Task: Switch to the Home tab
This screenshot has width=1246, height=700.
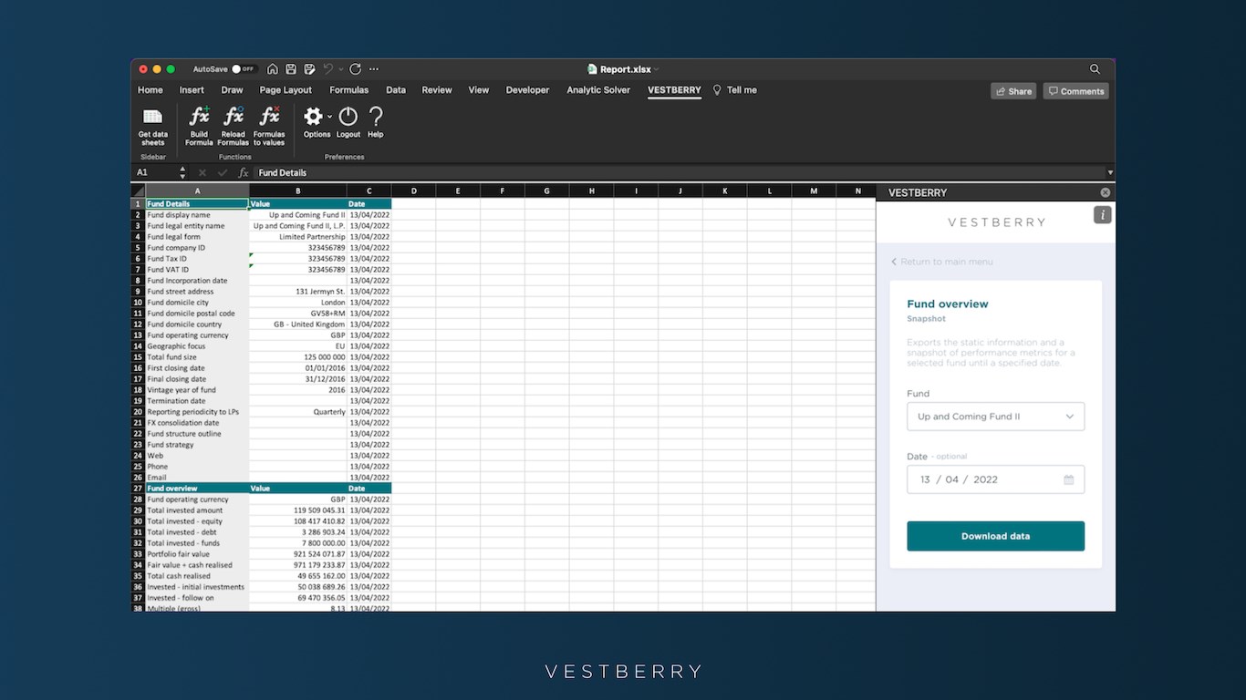Action: click(x=151, y=90)
